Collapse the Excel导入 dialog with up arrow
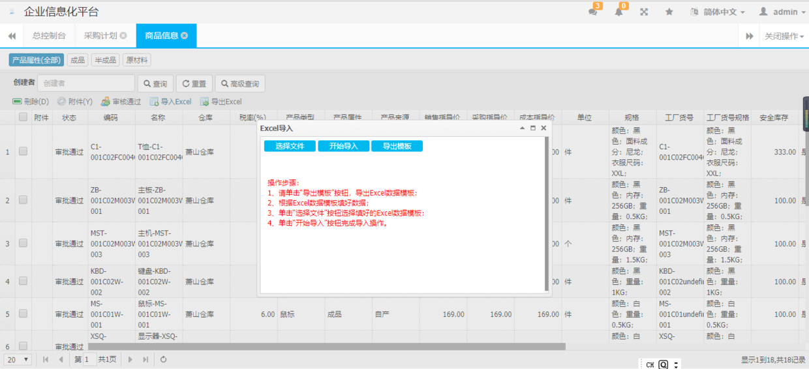This screenshot has width=809, height=369. pyautogui.click(x=522, y=128)
